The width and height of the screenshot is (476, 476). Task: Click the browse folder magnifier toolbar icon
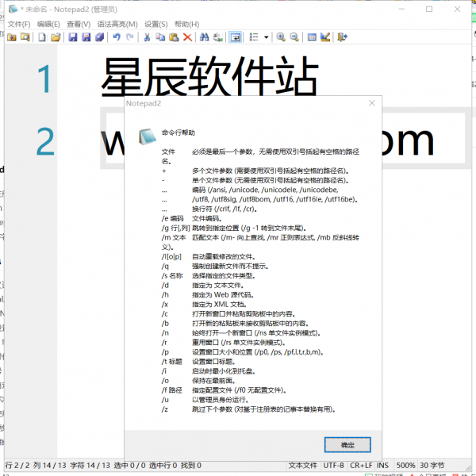pyautogui.click(x=25, y=37)
